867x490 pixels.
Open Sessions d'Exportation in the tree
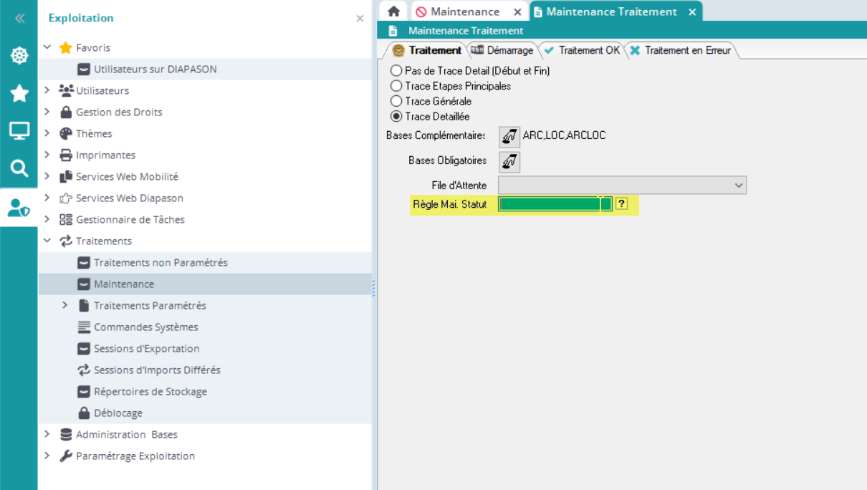[x=146, y=349]
